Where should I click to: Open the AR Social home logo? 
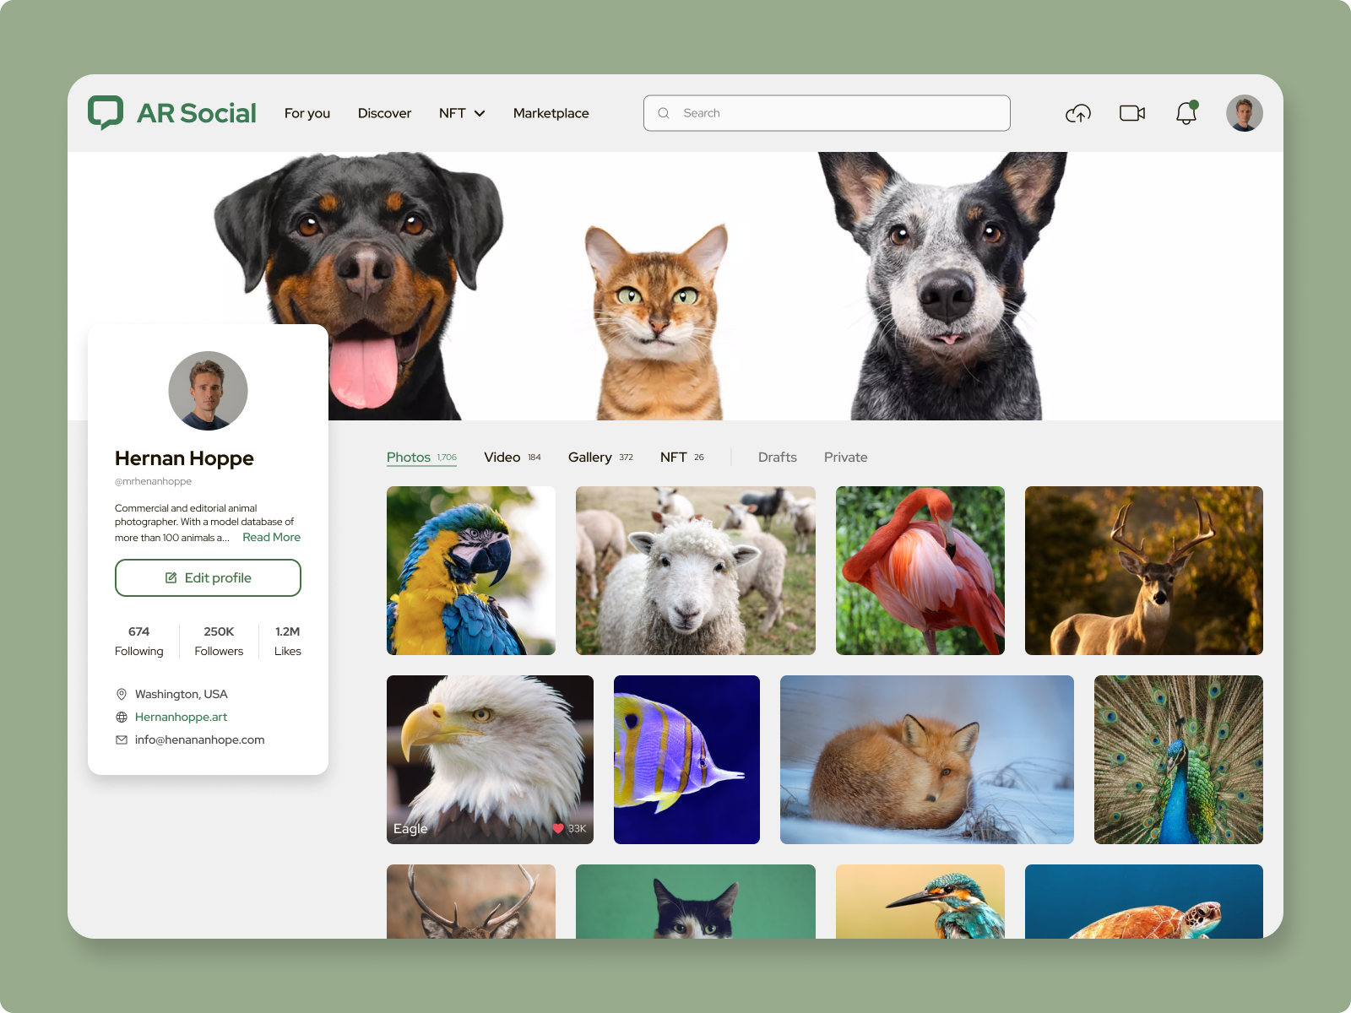coord(171,112)
